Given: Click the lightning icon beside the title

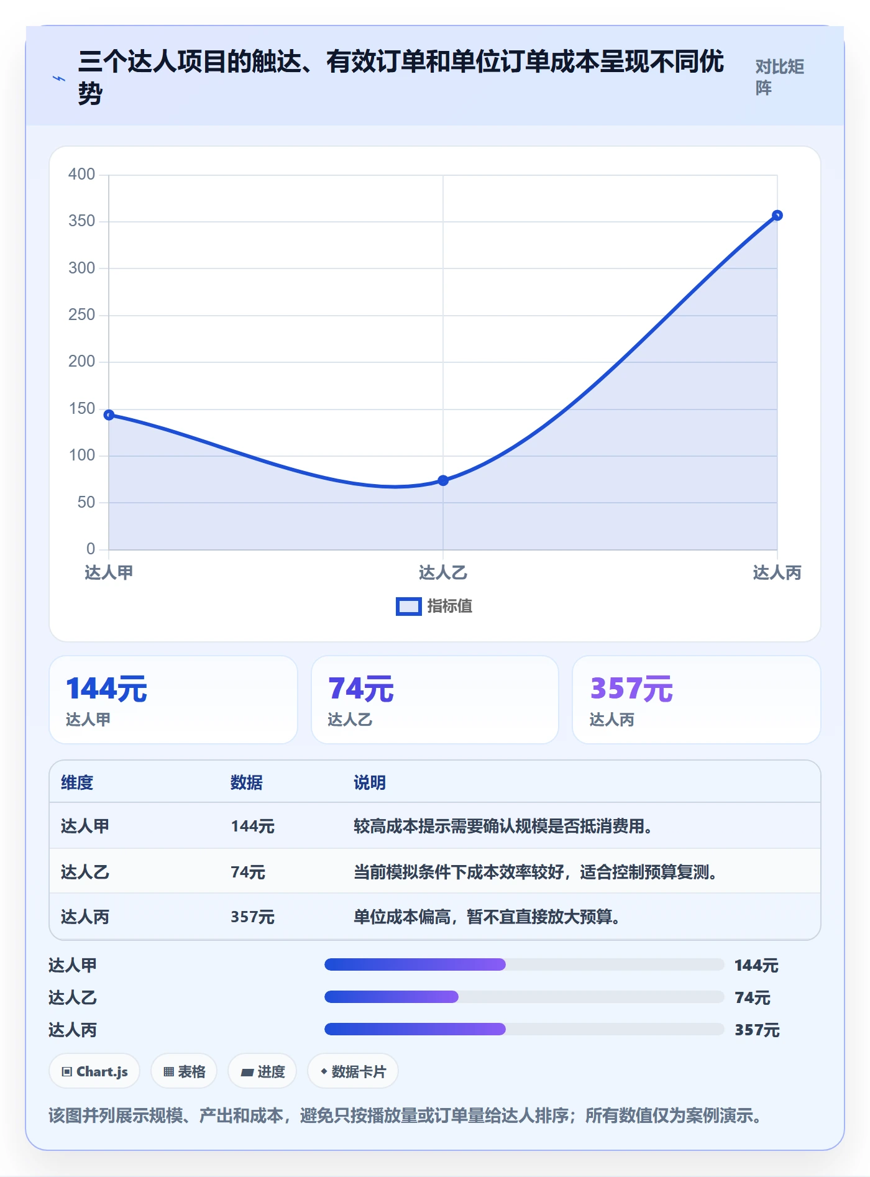Looking at the screenshot, I should point(59,78).
